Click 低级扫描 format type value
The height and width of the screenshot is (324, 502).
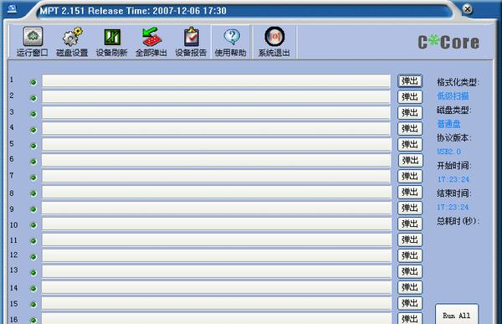pyautogui.click(x=453, y=95)
